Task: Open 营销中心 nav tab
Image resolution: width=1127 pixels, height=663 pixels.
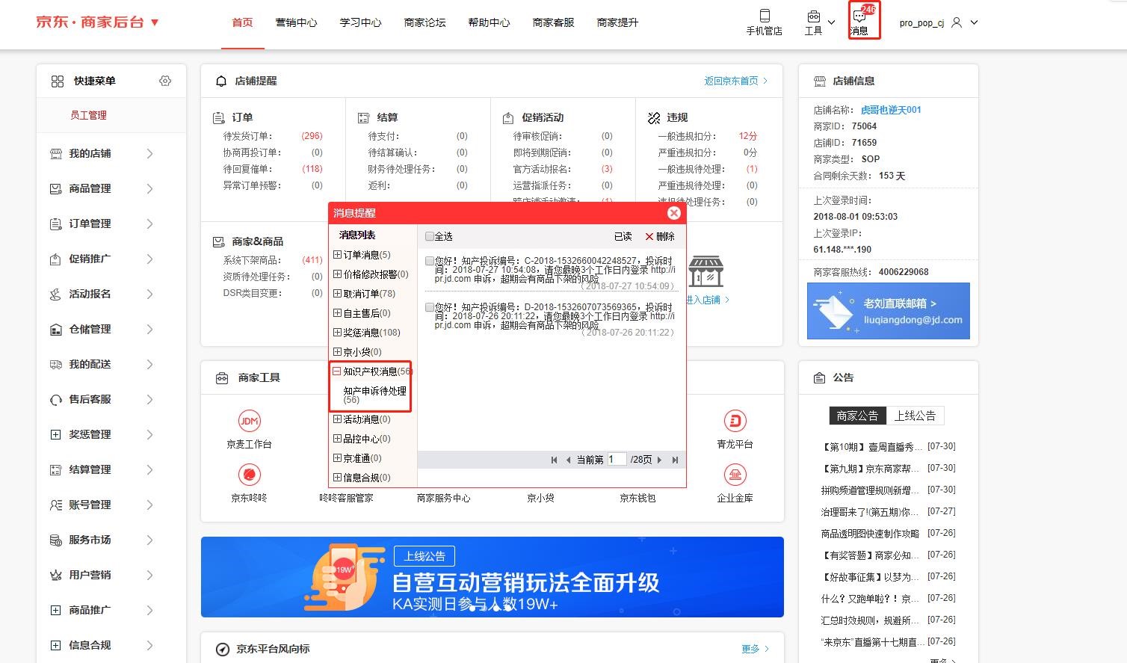Action: click(x=296, y=22)
